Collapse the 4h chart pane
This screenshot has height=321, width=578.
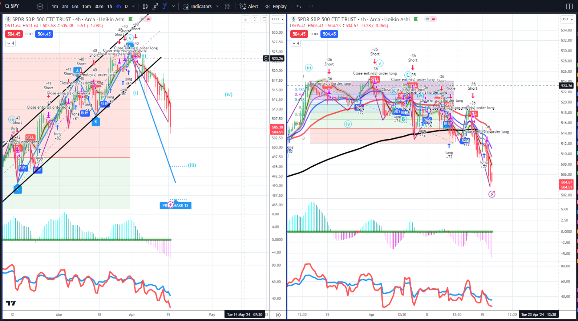pyautogui.click(x=255, y=19)
